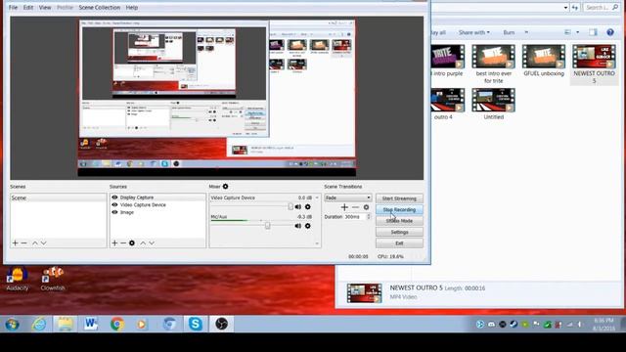This screenshot has width=626, height=352.
Task: Toggle the Explorer preview pane icon
Action: click(x=593, y=32)
